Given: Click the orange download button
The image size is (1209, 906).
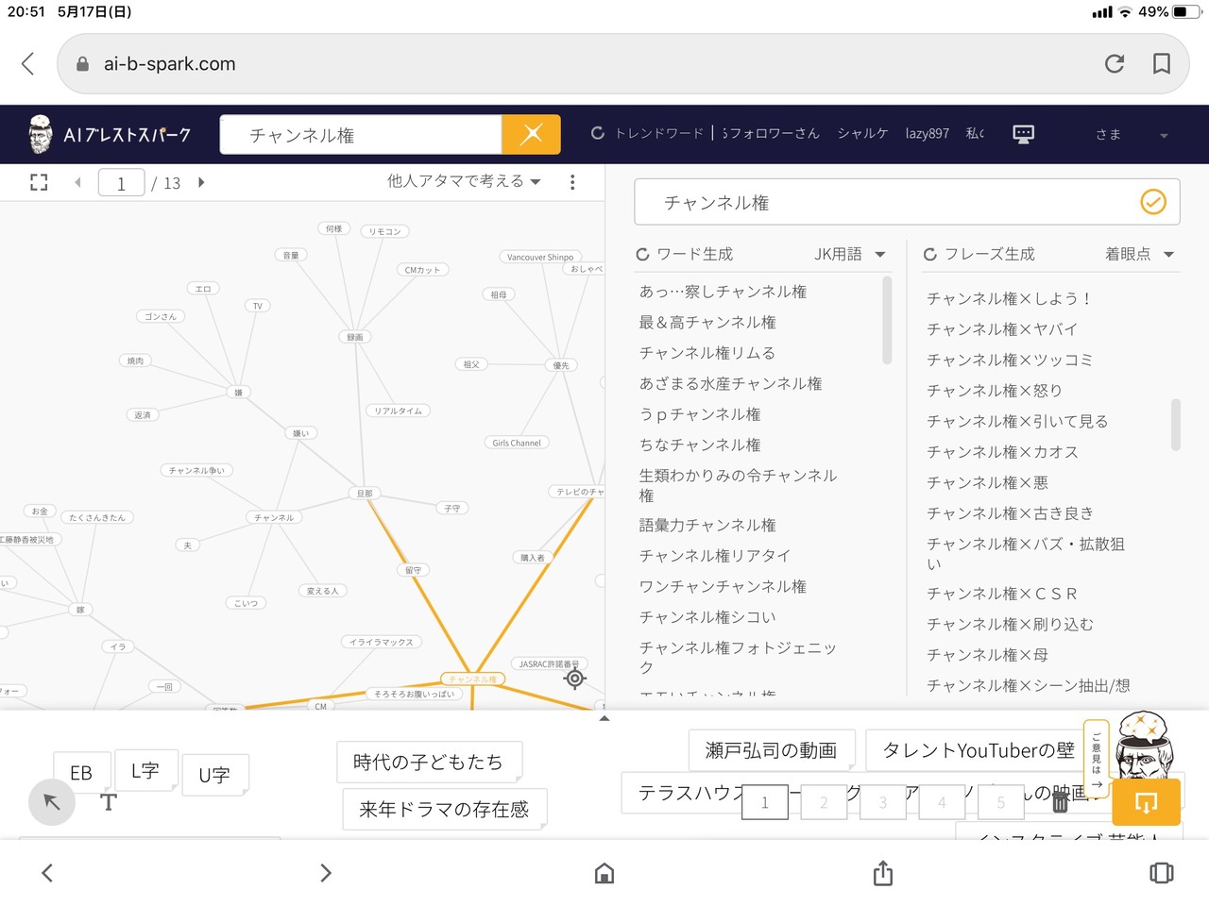Looking at the screenshot, I should tap(1146, 803).
